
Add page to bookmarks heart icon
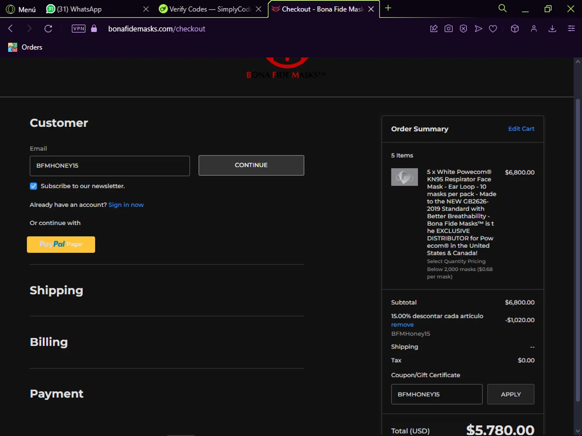click(x=493, y=28)
